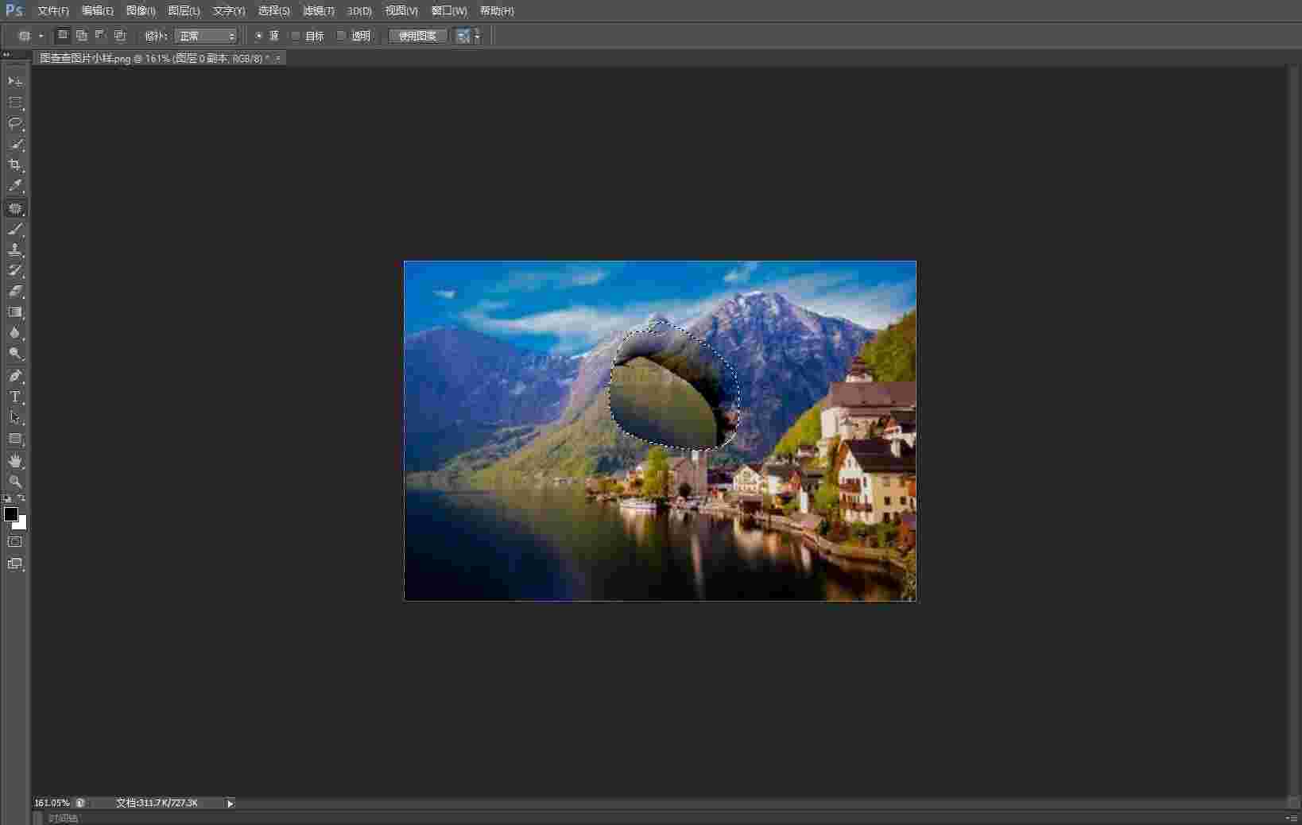This screenshot has height=825, width=1302.
Task: Select the Gradient tool
Action: click(15, 312)
